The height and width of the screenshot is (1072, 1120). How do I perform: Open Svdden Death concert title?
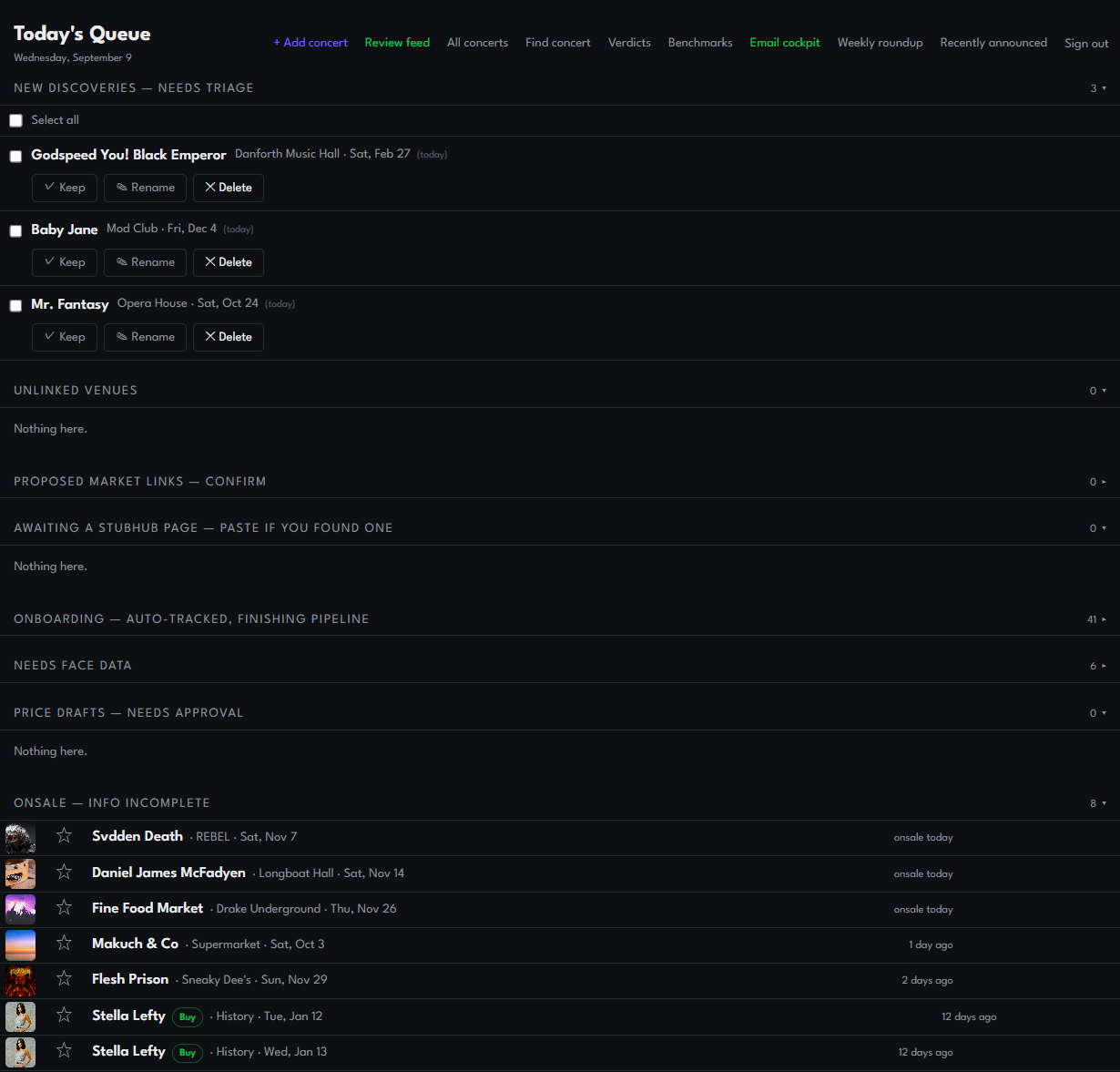tap(137, 836)
